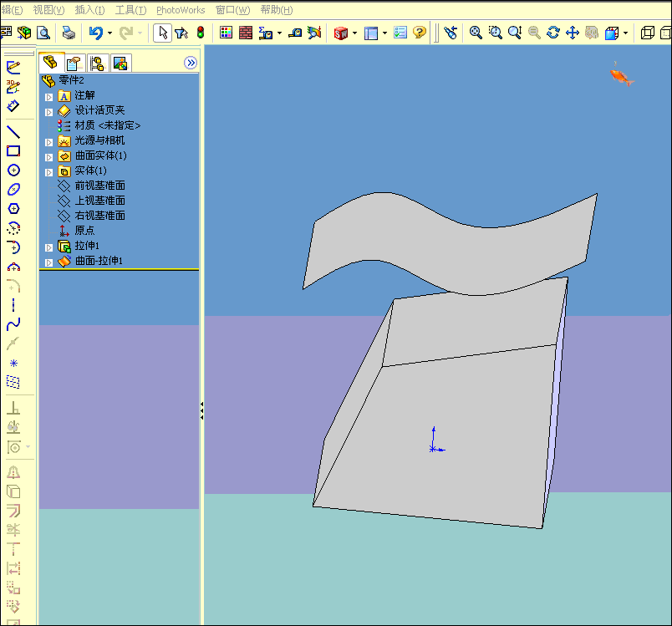Select the Rectangle sketch tool

[13, 150]
